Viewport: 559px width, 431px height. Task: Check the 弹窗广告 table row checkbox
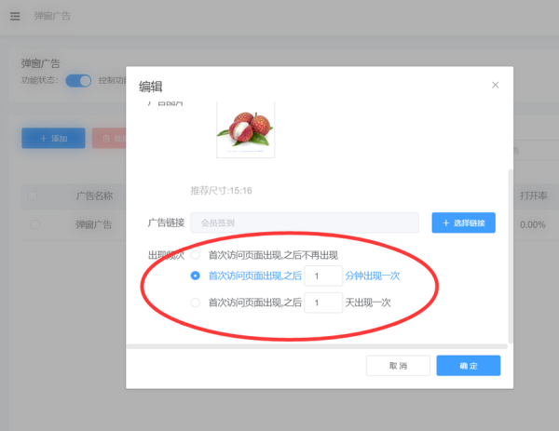click(x=34, y=224)
